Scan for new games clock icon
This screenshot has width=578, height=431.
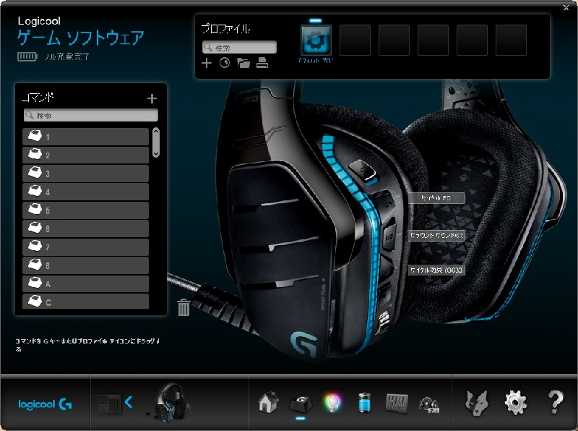click(225, 63)
